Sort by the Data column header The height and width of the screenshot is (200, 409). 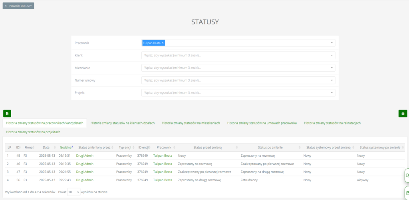click(46, 147)
